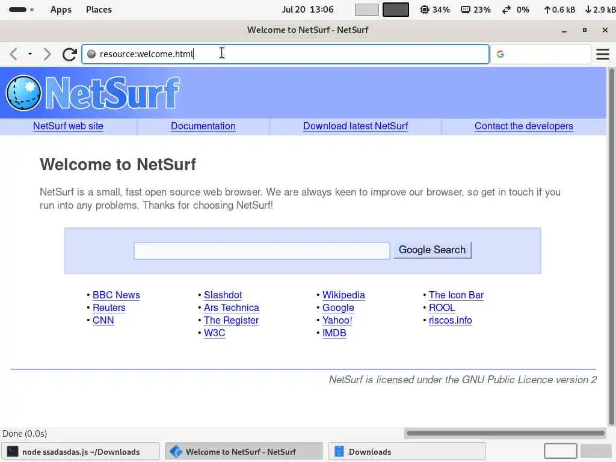
Task: Click the Google icon in toolbar search
Action: pyautogui.click(x=500, y=54)
